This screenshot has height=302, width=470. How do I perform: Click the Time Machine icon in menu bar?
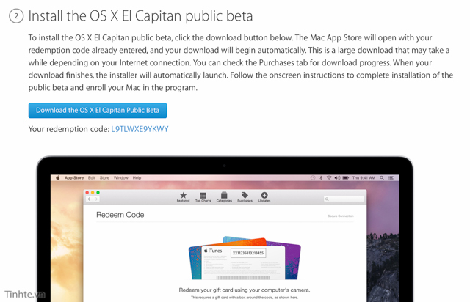tap(313, 178)
